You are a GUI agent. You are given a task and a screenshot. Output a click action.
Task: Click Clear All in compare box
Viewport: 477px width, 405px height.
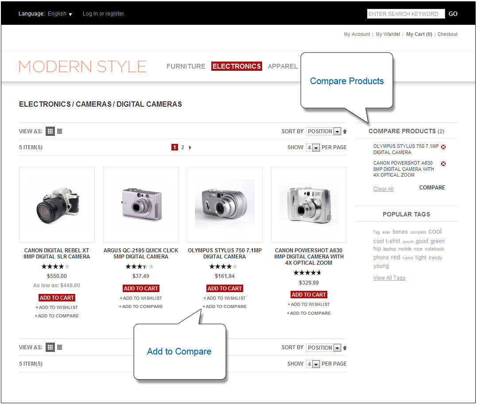coord(383,189)
